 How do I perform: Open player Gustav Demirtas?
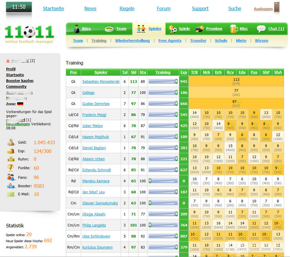click(x=96, y=104)
